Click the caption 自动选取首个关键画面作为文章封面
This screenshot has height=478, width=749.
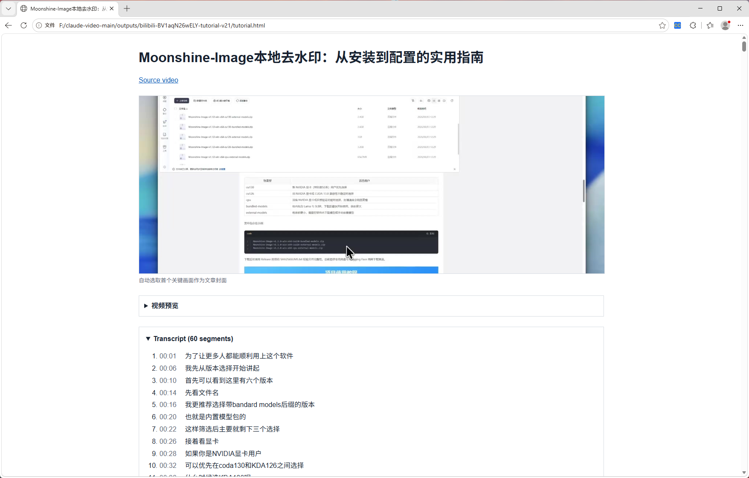click(183, 280)
